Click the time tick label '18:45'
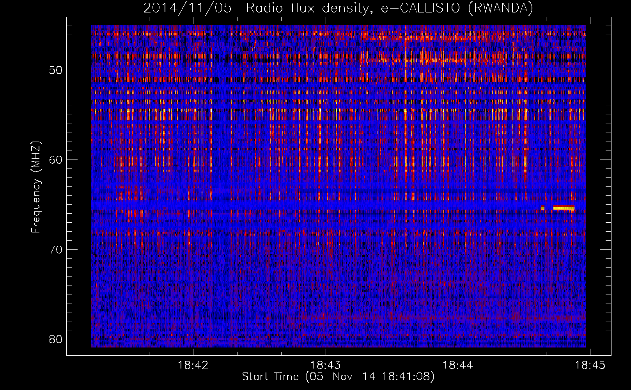Viewport: 631px width, 390px height. point(590,365)
